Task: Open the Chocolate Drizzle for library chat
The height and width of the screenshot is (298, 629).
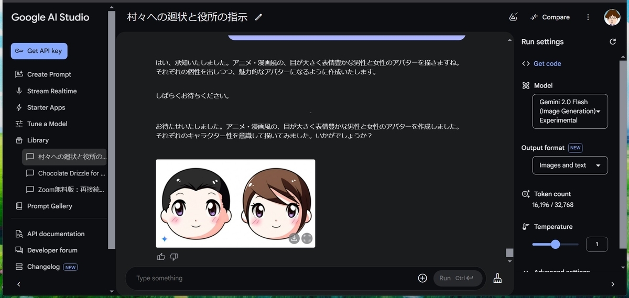Action: point(64,173)
